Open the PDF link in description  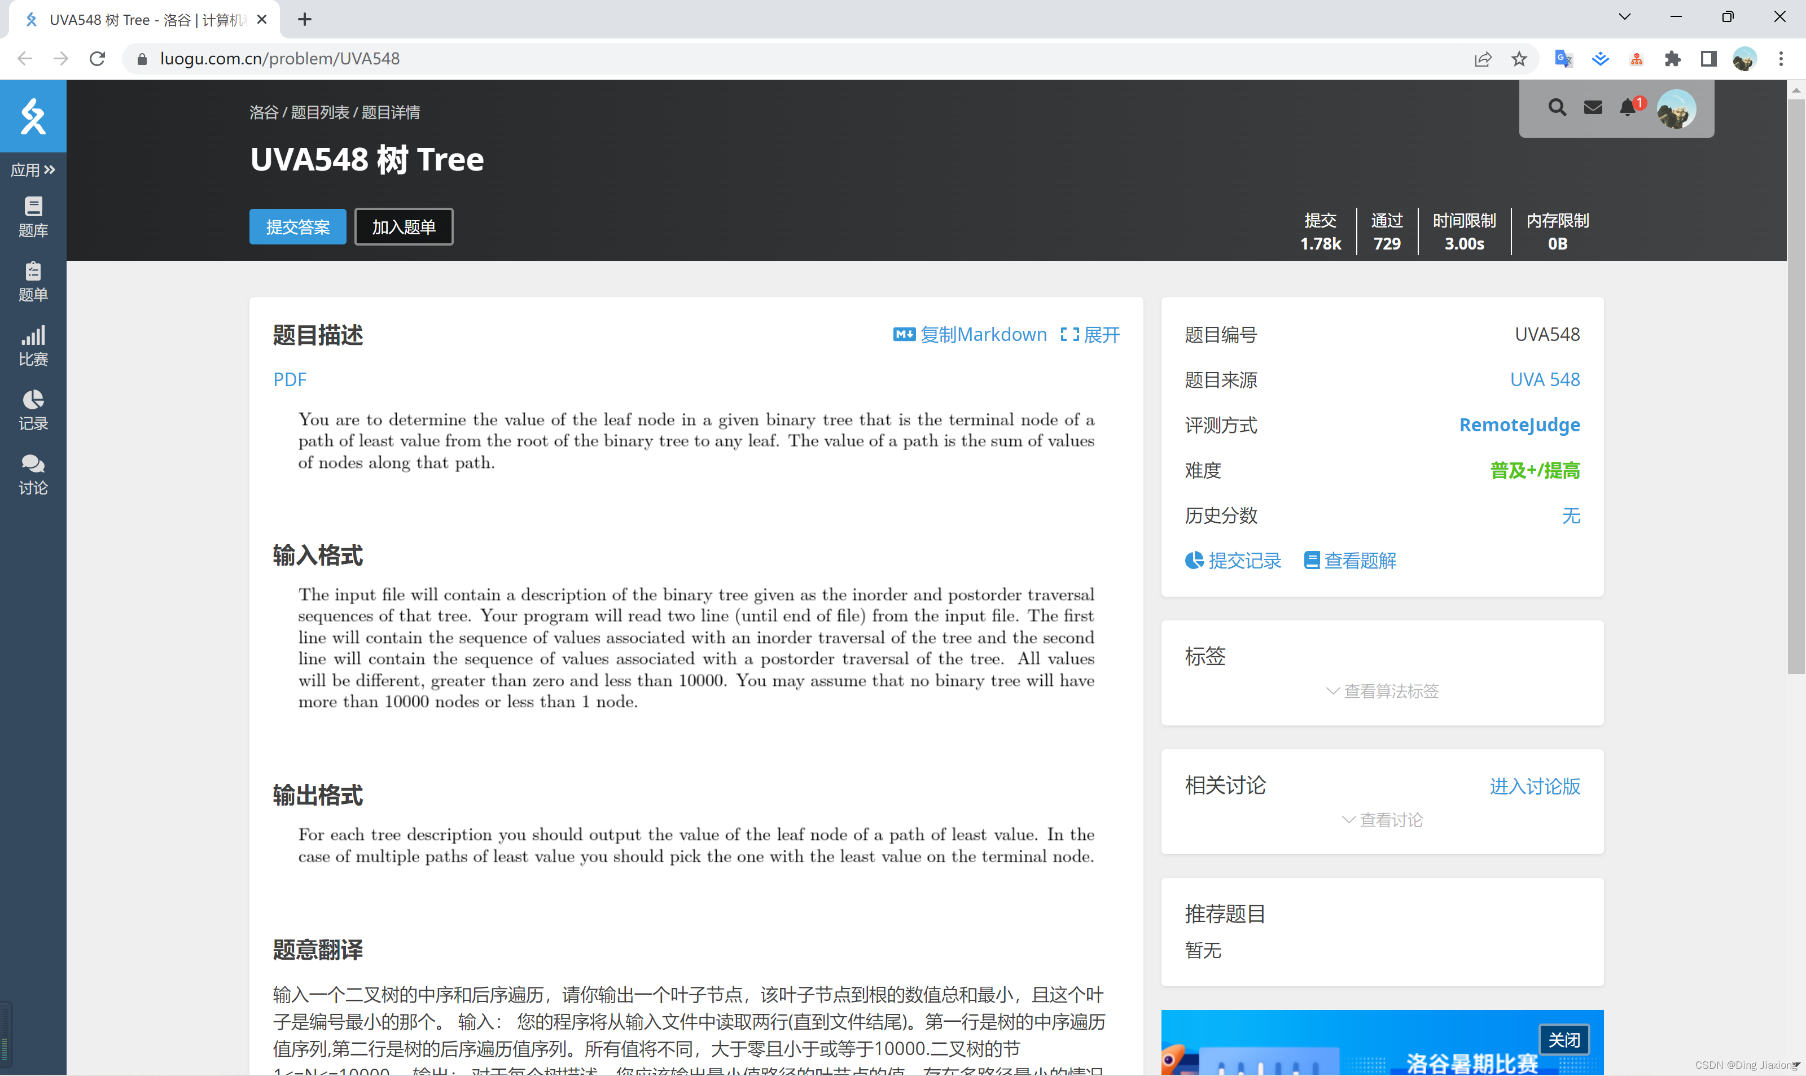(x=289, y=379)
